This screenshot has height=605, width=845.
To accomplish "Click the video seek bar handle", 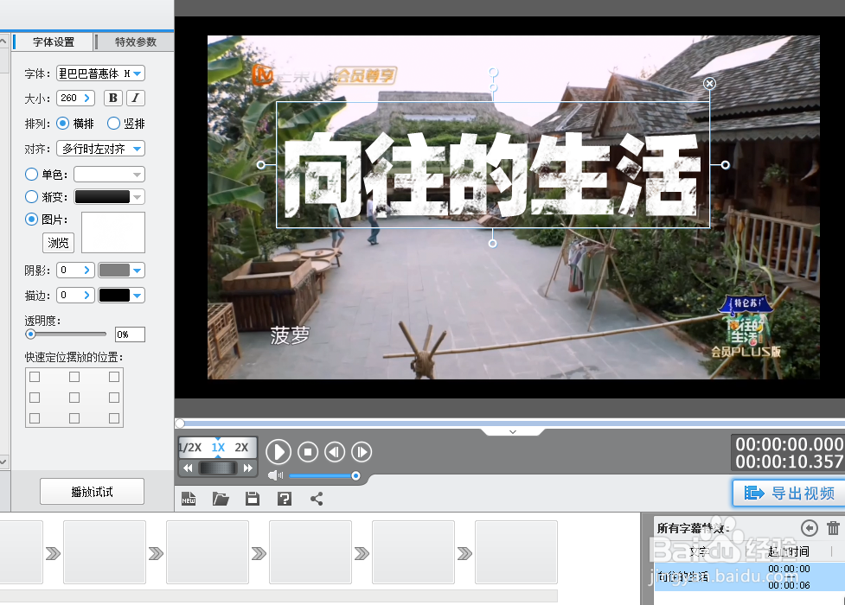I will (x=180, y=423).
